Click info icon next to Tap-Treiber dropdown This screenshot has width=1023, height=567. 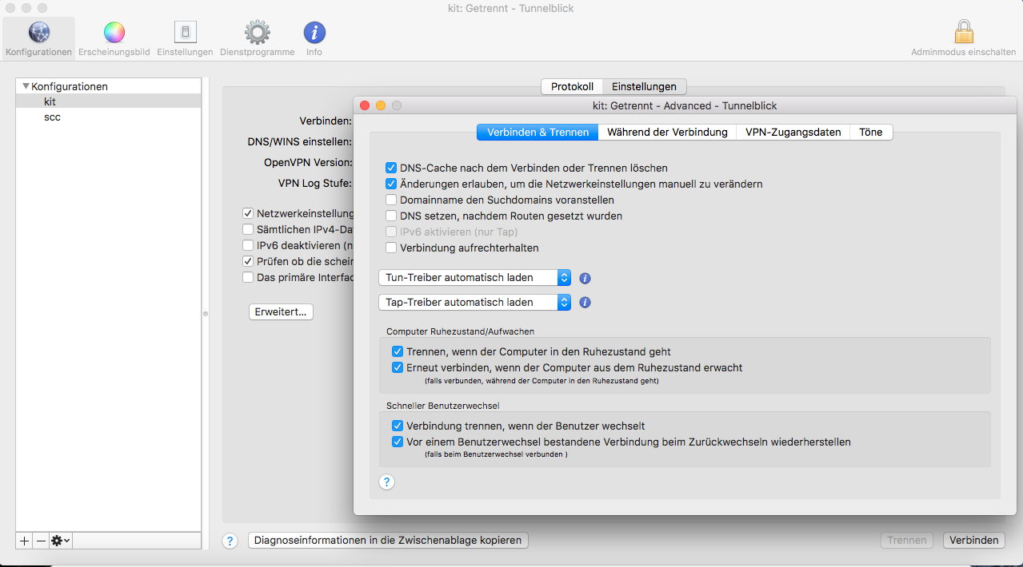coord(585,303)
